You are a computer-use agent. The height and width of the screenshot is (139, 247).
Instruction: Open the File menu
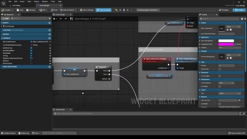(x=10, y=2)
